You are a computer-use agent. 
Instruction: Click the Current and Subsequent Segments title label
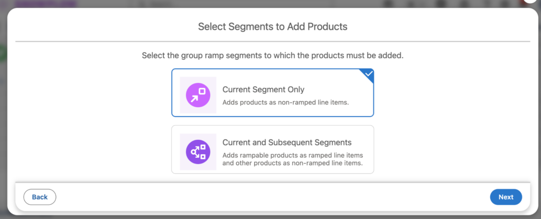tap(287, 142)
